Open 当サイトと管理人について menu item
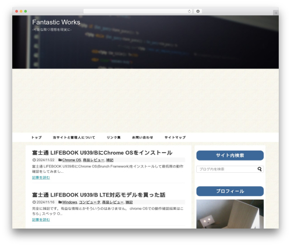Viewport: 291px width, 246px height. [x=74, y=137]
